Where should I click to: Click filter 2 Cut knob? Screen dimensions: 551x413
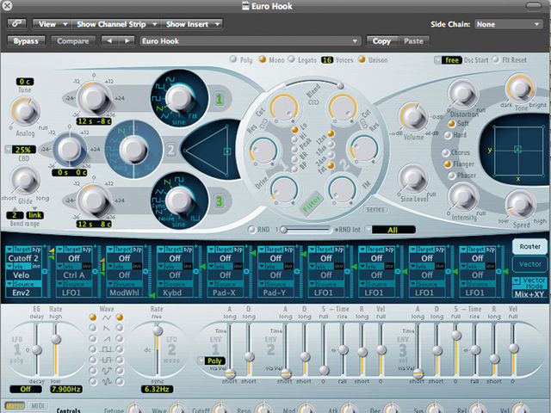pos(343,108)
